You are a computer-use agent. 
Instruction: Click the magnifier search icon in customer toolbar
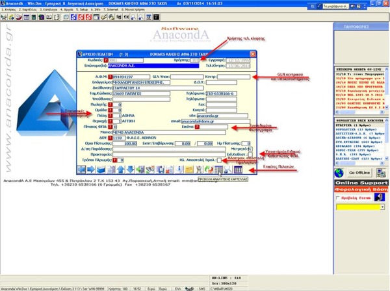[228, 170]
